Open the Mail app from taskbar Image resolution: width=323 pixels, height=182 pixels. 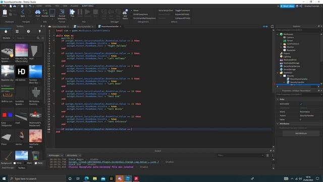(103, 178)
